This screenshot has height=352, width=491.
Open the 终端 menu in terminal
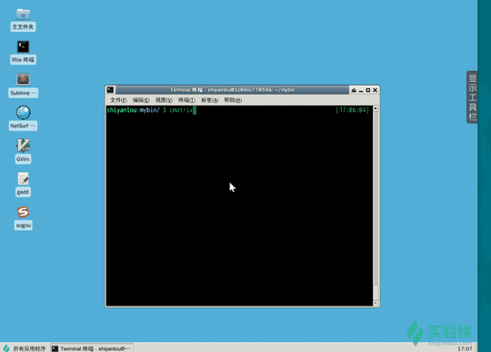[x=186, y=100]
